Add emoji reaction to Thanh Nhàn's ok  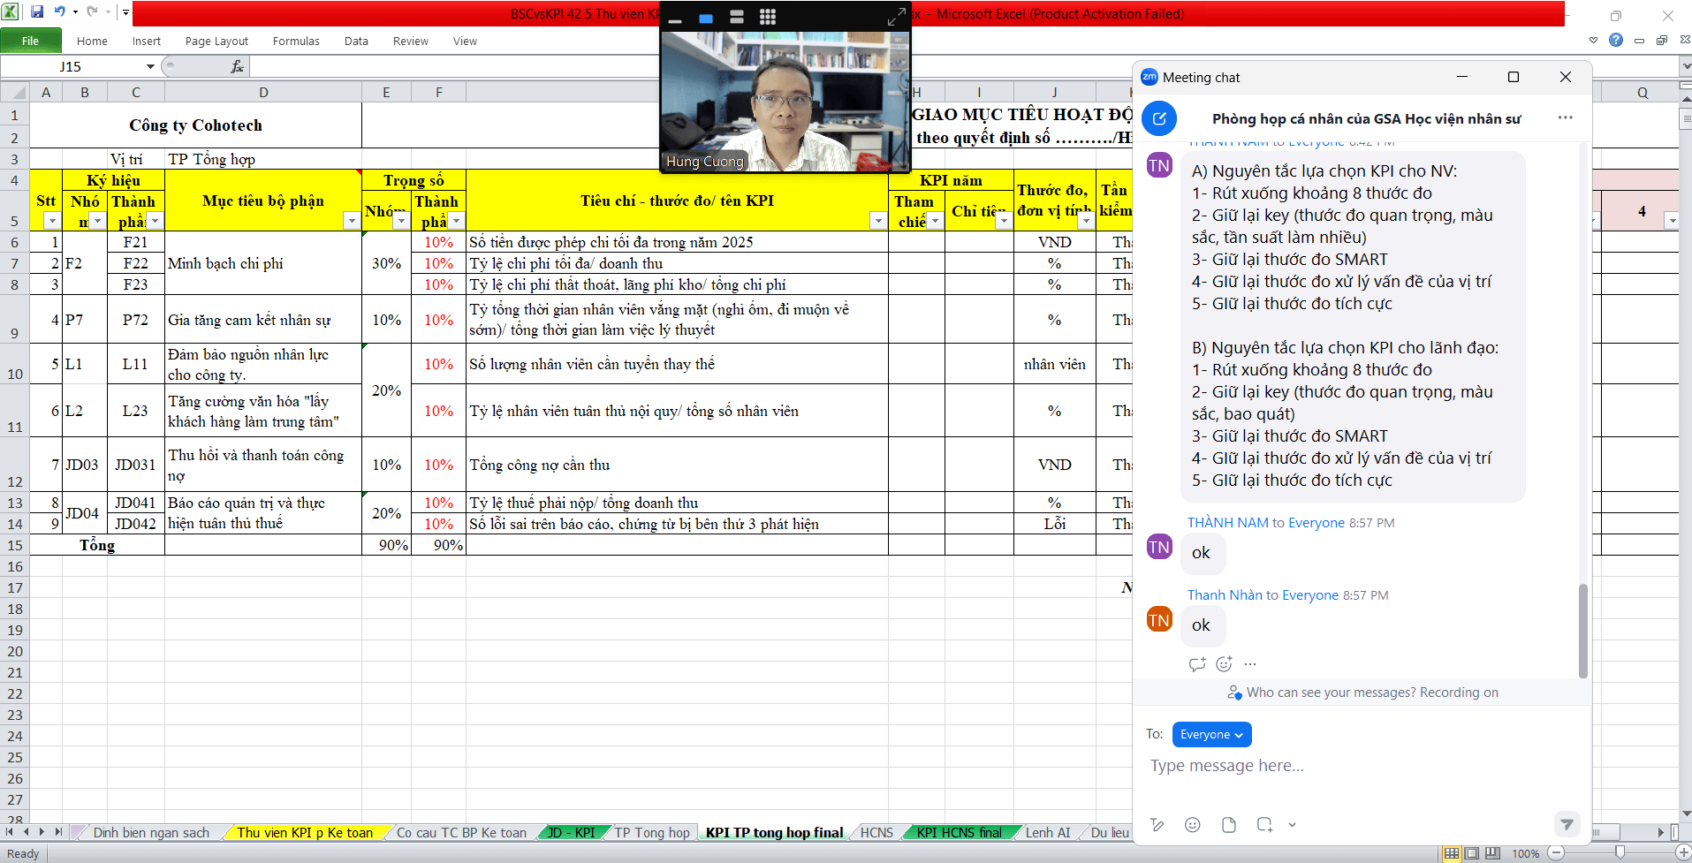pyautogui.click(x=1224, y=664)
